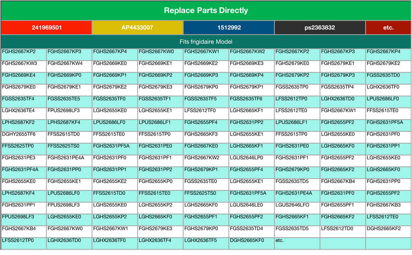Click the red 241969501 part number cell
Viewport: 412px width, 255px height.
click(x=46, y=28)
